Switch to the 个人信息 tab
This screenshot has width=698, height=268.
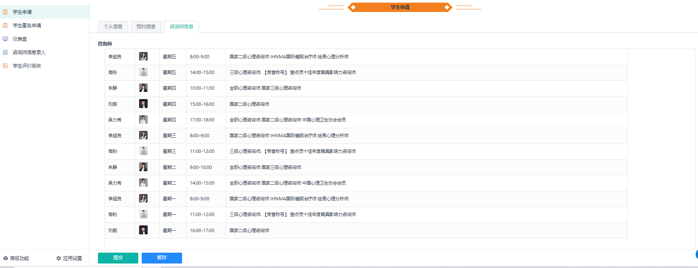point(113,27)
